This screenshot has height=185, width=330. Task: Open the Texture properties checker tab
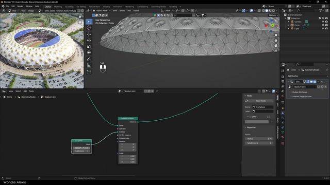[x=283, y=143]
